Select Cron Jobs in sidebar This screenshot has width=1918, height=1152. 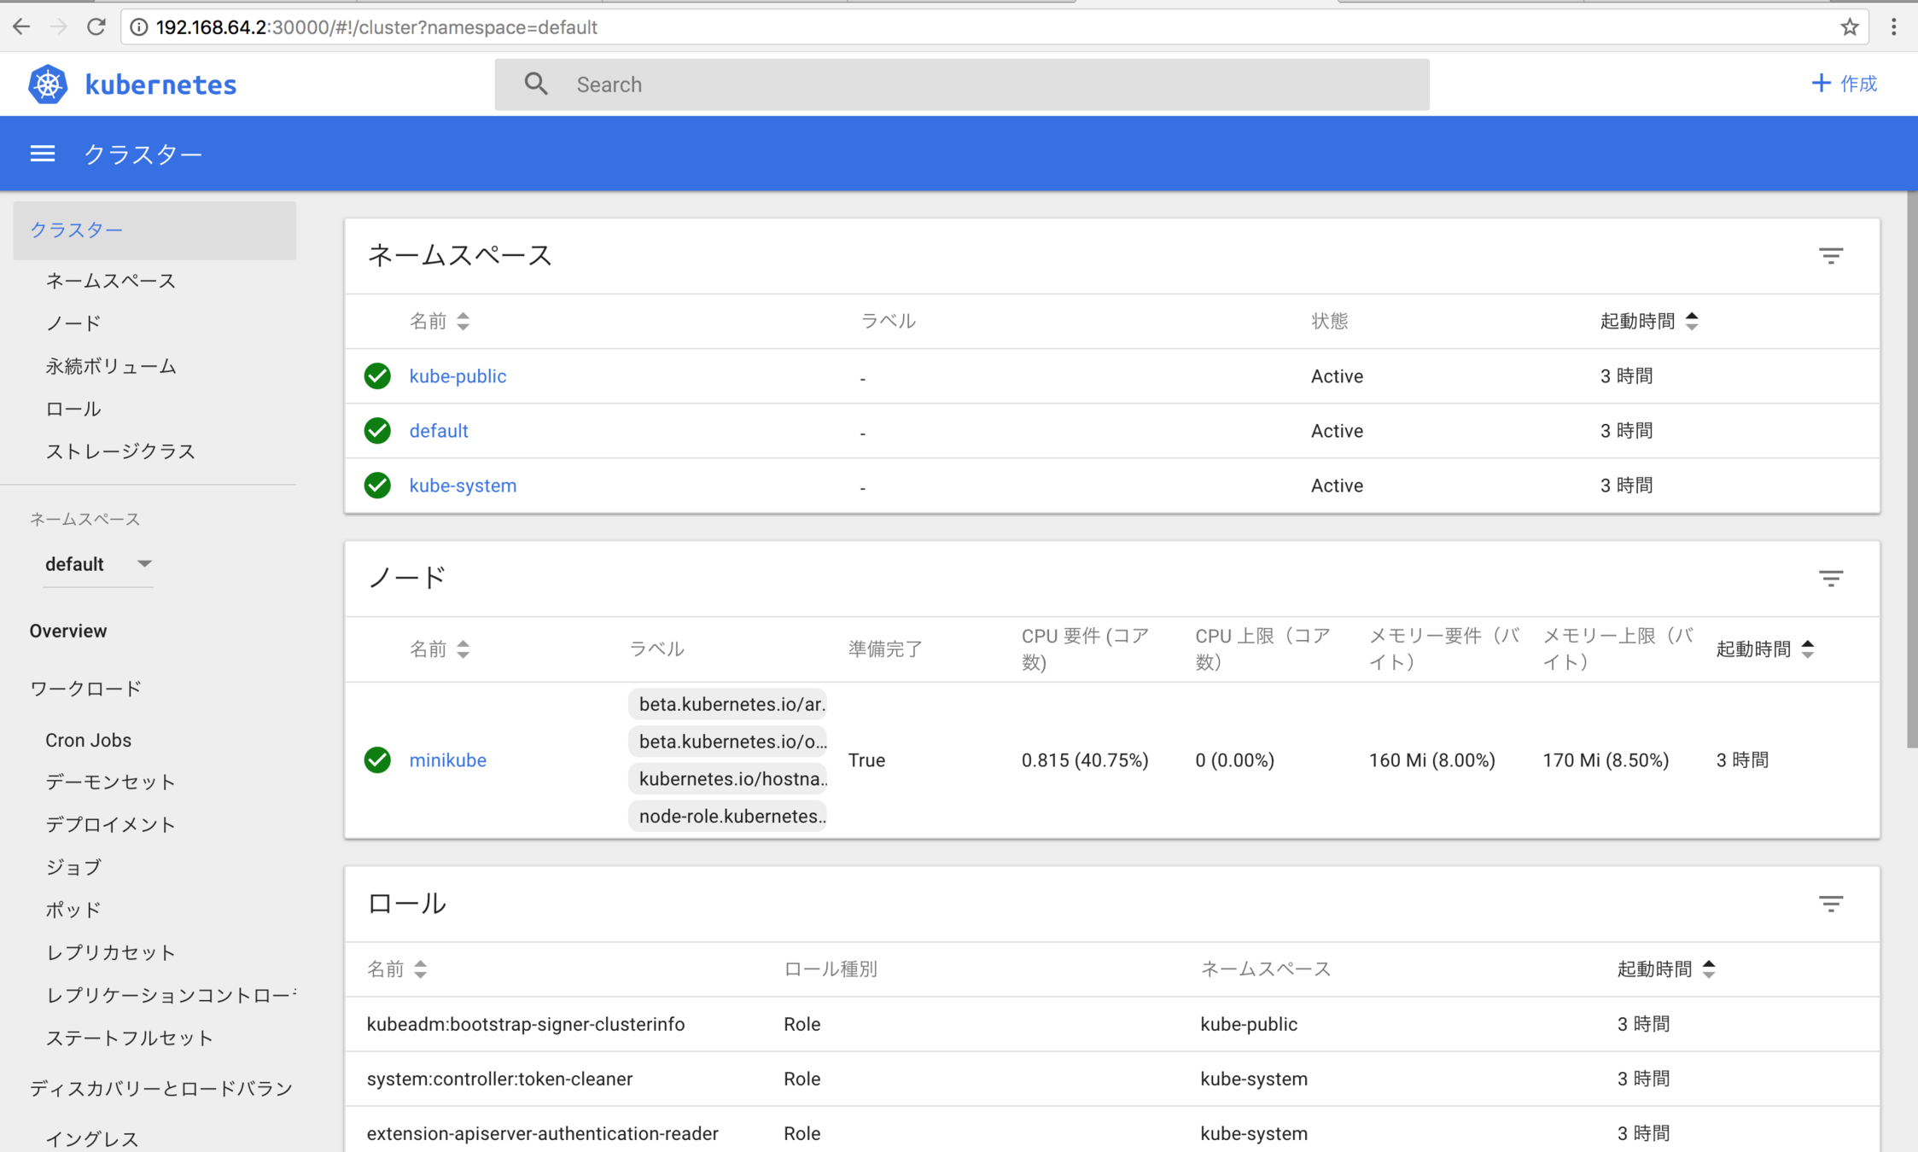(88, 740)
